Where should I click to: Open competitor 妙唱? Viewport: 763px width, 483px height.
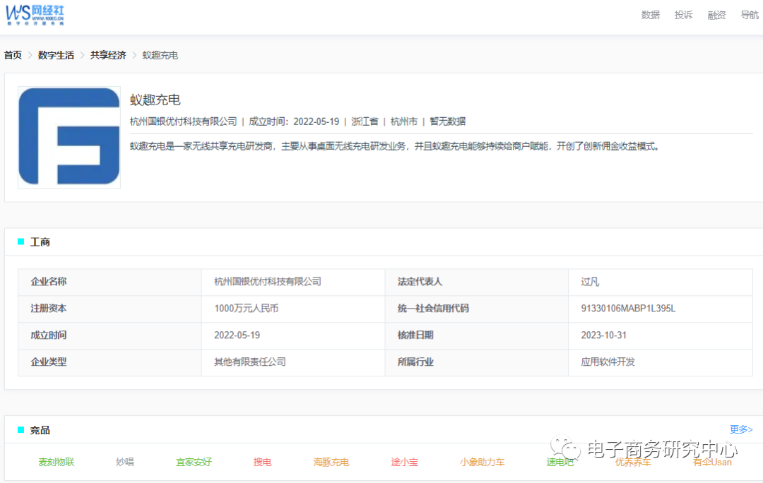point(125,462)
